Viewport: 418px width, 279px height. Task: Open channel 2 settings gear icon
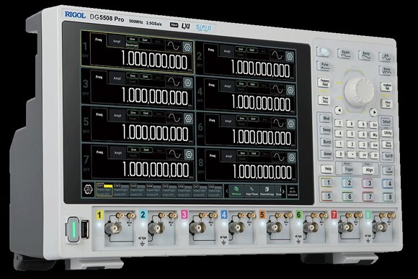pos(290,56)
